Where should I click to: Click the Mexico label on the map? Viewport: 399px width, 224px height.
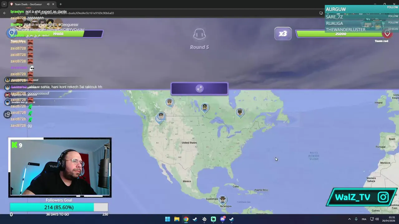pos(187,181)
